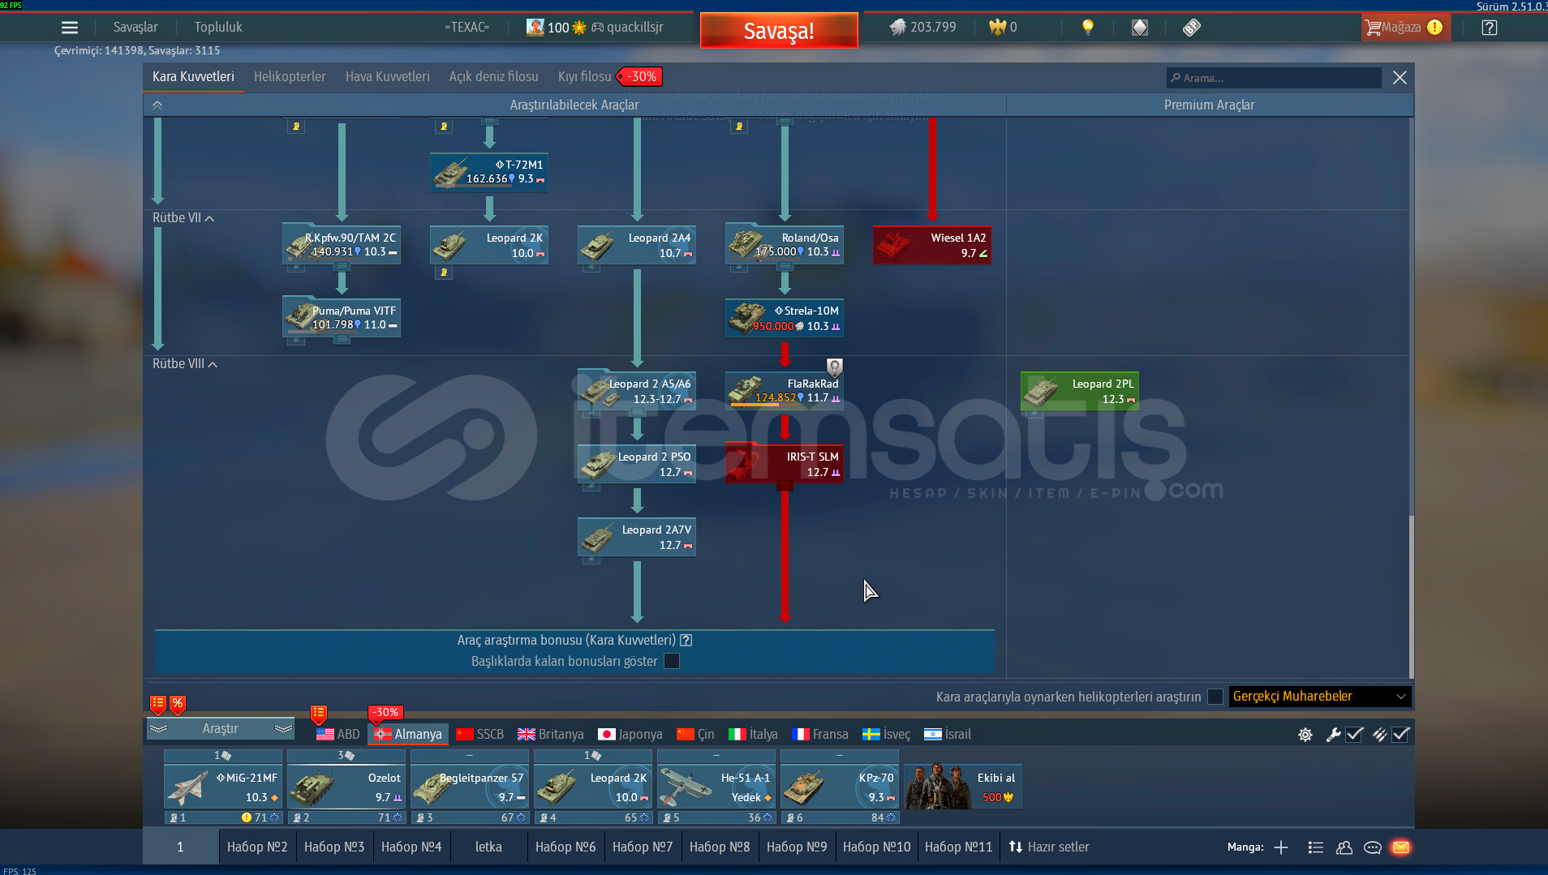Toggle Başlıklarda kalan bonusları göster checkbox
Viewport: 1548px width, 875px height.
coord(672,662)
